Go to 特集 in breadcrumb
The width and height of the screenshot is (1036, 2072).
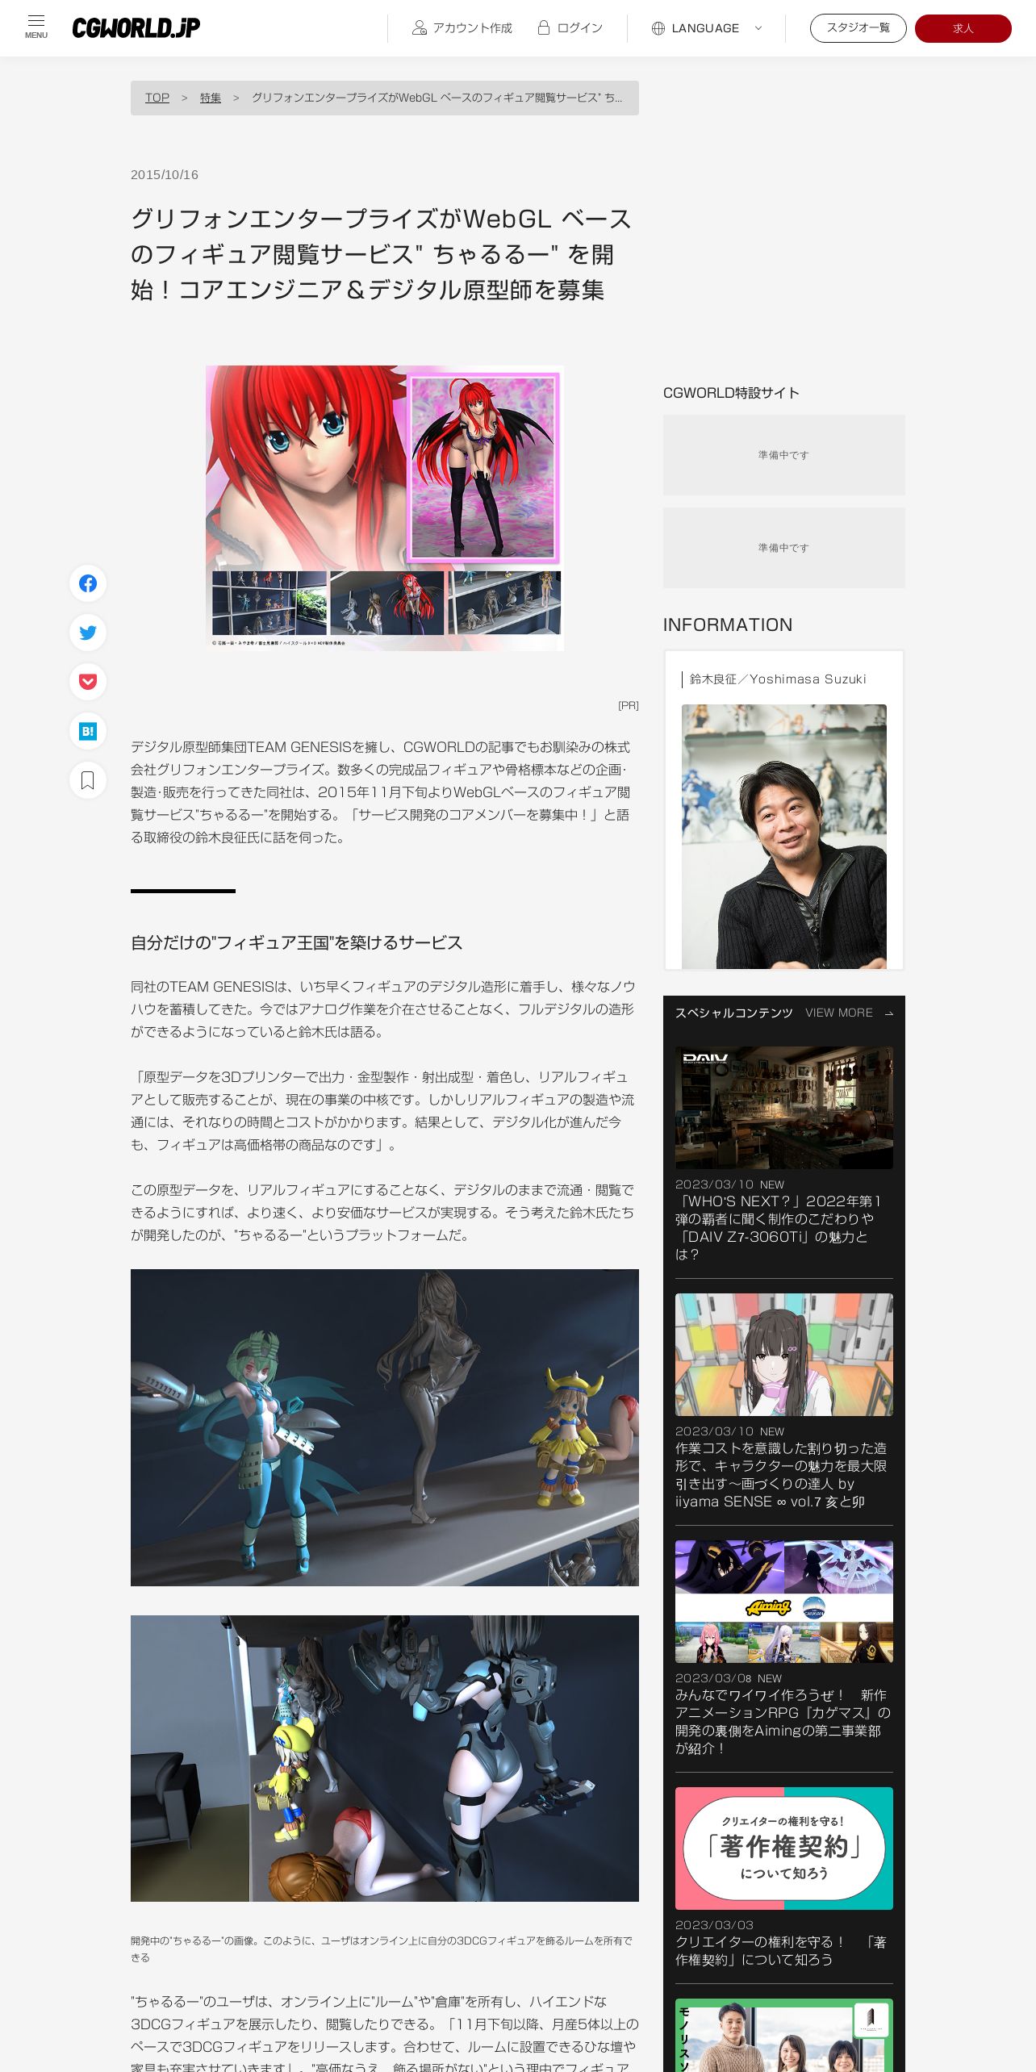211,98
